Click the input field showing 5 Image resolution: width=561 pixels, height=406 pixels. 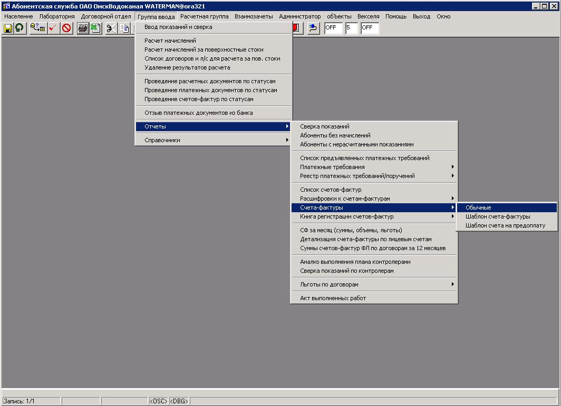click(351, 28)
